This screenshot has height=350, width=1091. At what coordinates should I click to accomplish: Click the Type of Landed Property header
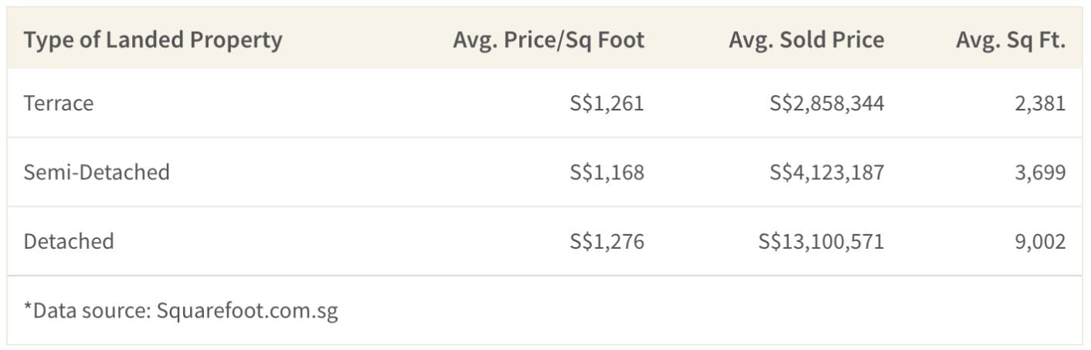tap(153, 39)
